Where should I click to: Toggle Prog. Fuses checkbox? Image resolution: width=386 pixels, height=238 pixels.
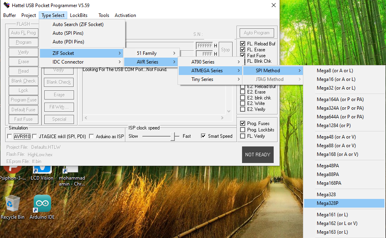pyautogui.click(x=242, y=123)
